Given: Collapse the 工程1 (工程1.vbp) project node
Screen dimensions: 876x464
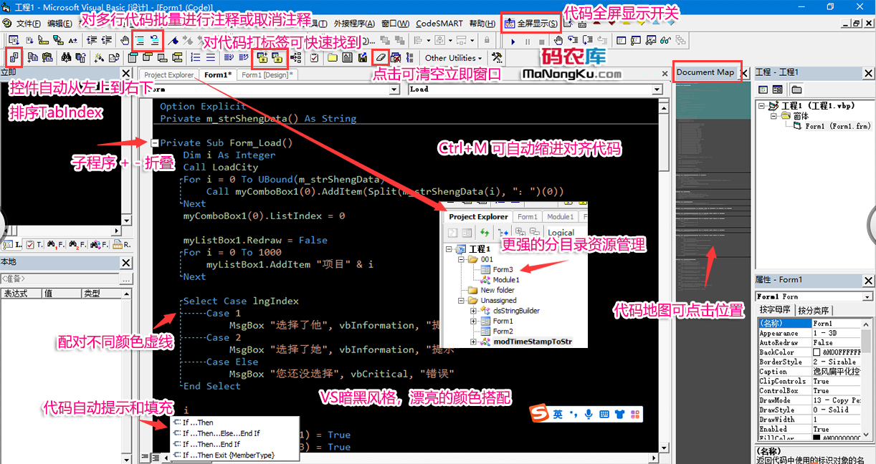Looking at the screenshot, I should click(x=762, y=105).
